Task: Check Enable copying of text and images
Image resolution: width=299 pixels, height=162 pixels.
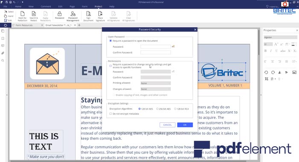Action: tap(114, 95)
